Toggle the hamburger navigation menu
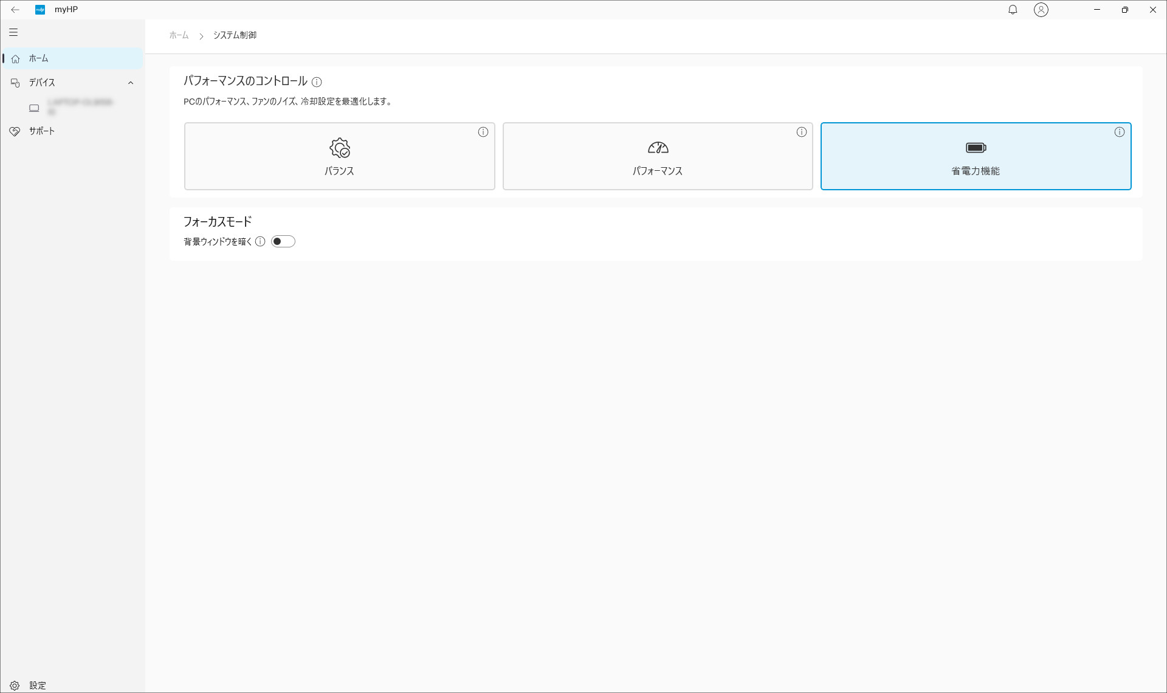This screenshot has width=1167, height=693. pos(13,32)
